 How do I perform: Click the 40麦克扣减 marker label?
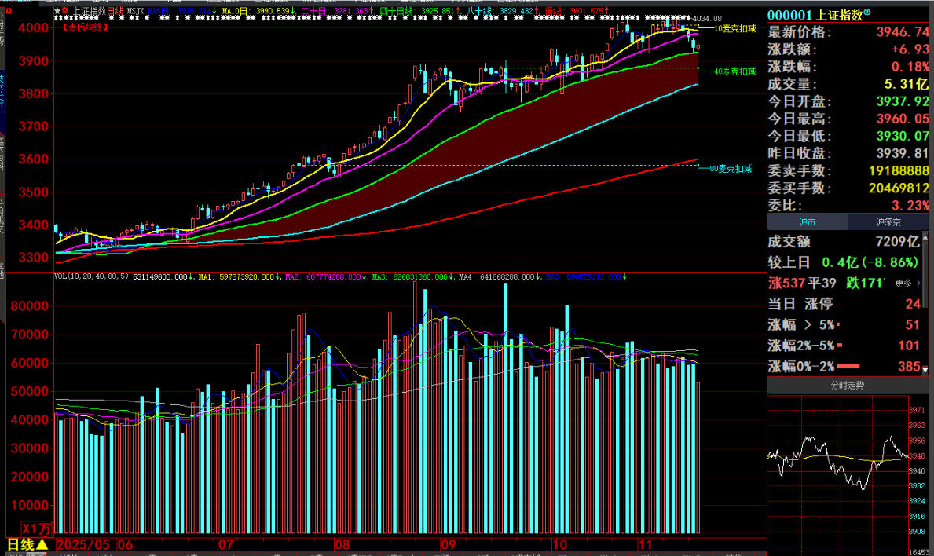tap(734, 71)
